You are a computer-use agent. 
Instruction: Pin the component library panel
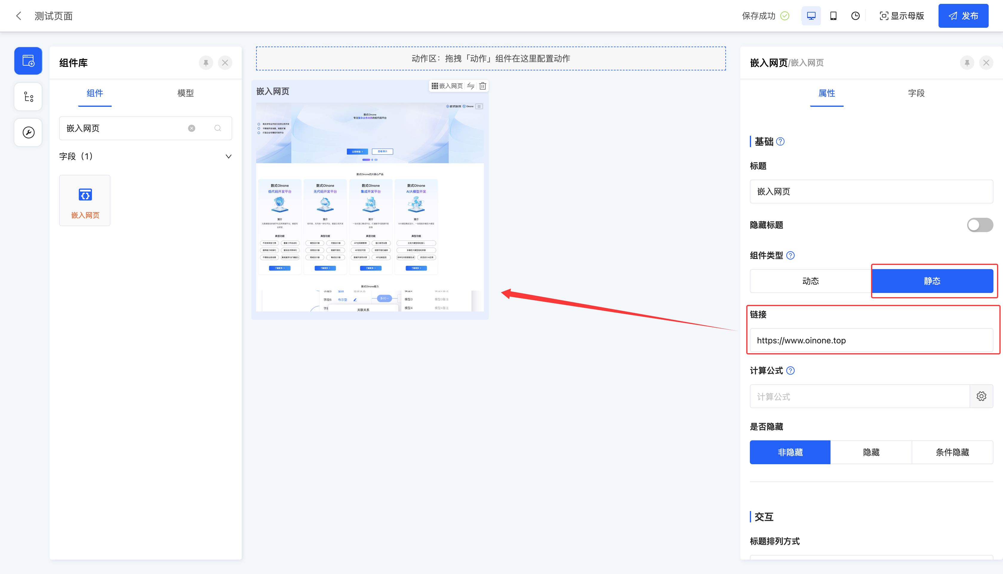tap(205, 63)
